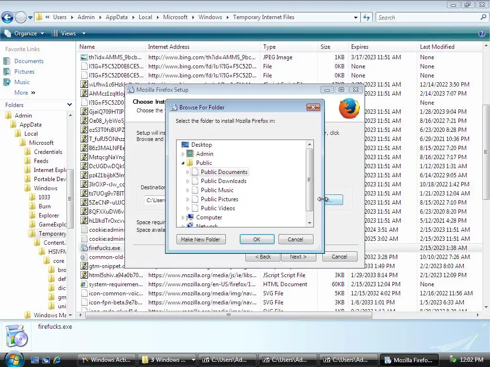
Task: Select Explorer folder in Folders tree
Action: (48, 216)
